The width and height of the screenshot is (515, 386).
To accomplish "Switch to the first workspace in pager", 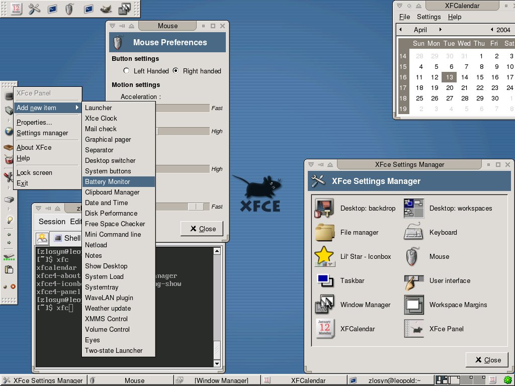I will (442, 380).
